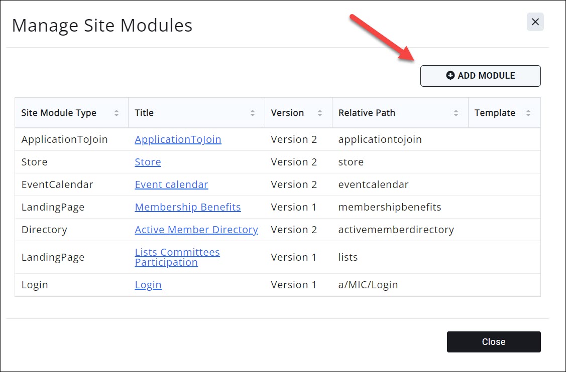The width and height of the screenshot is (566, 372).
Task: Open the Store module link
Action: tap(148, 162)
